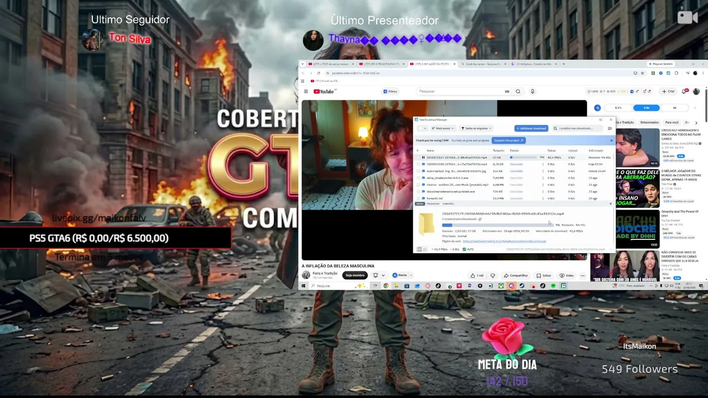Tick the obs-streamelements-setup-latest.exe checkbox
The image size is (708, 398).
418,191
